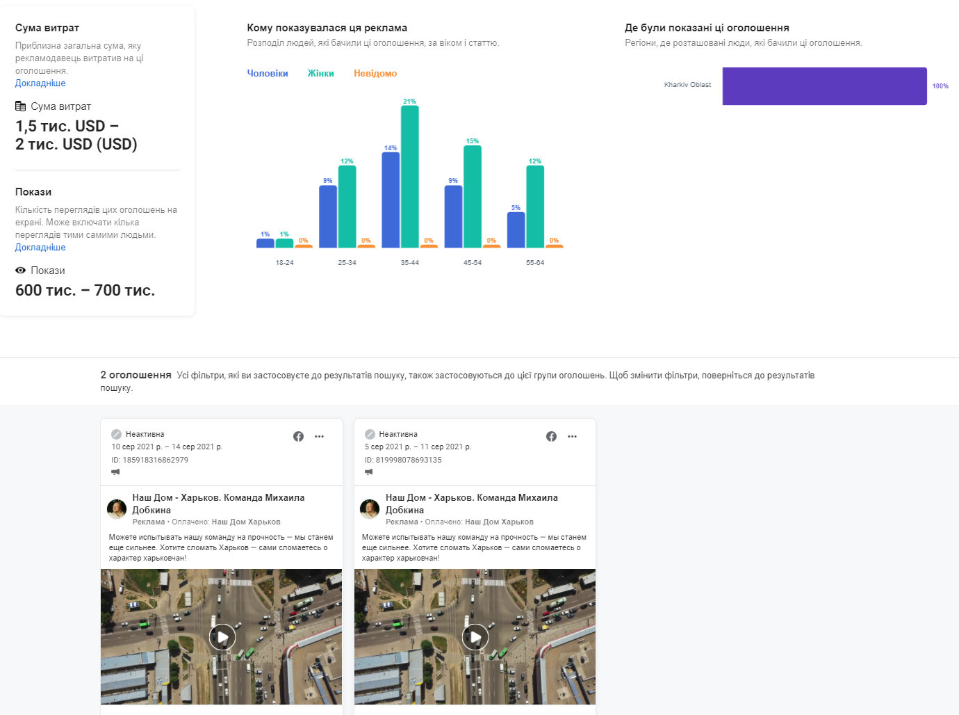Click Facebook platform icon on ad 185918316862979
The width and height of the screenshot is (959, 715).
[x=298, y=436]
